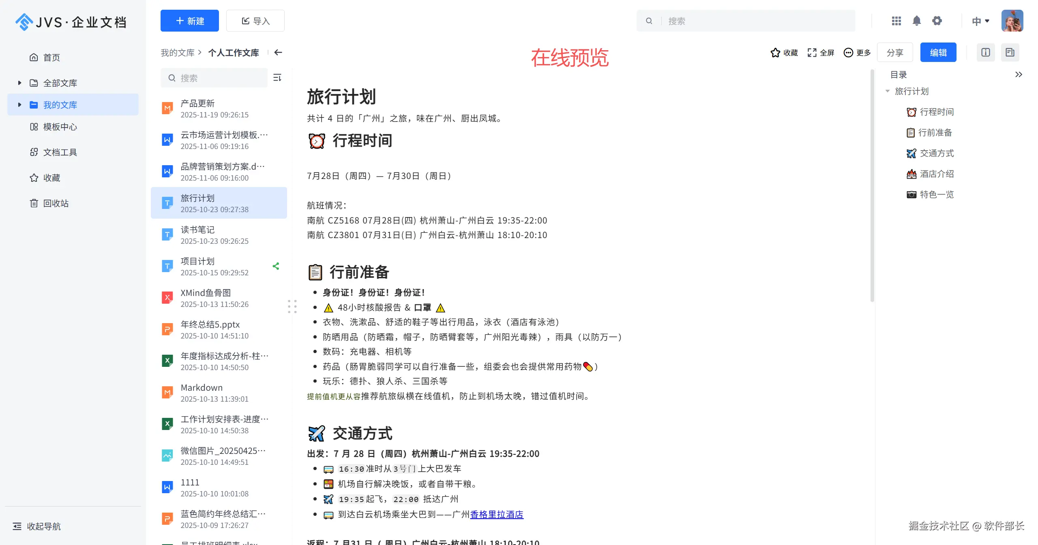Open 模板中心 in left navigation
Viewport: 1038px width, 545px height.
pos(60,127)
